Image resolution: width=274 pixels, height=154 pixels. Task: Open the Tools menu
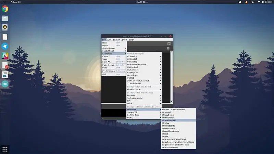(124, 40)
